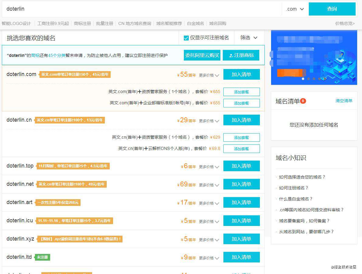Open 什么是白金域名？ article
Viewport: 362px width, 274px height.
(x=296, y=199)
